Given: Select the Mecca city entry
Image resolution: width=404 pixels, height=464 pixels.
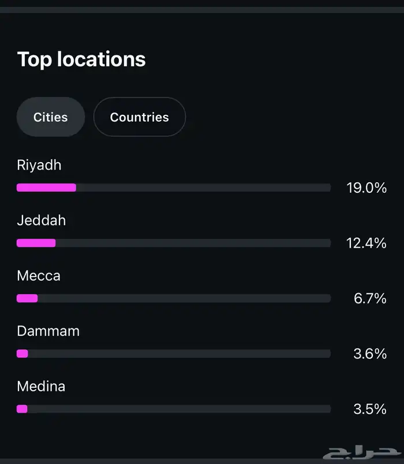Looking at the screenshot, I should click(38, 276).
